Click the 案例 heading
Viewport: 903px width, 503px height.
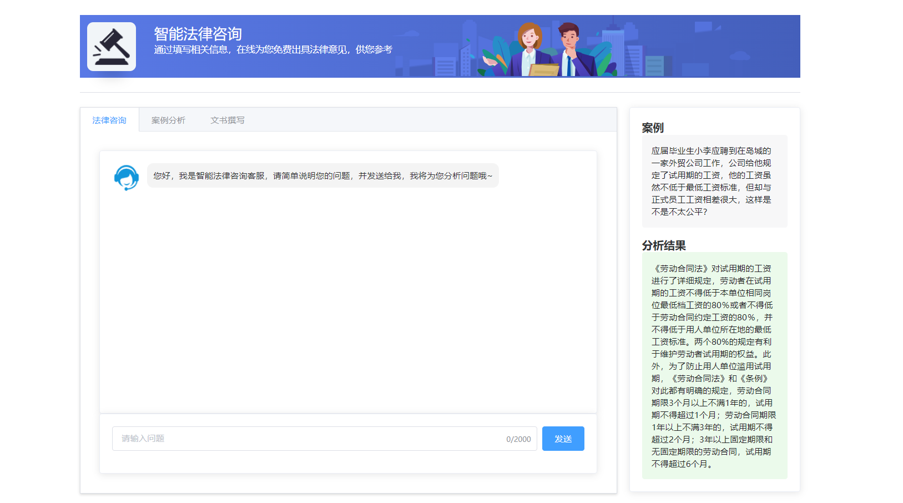[x=653, y=128]
